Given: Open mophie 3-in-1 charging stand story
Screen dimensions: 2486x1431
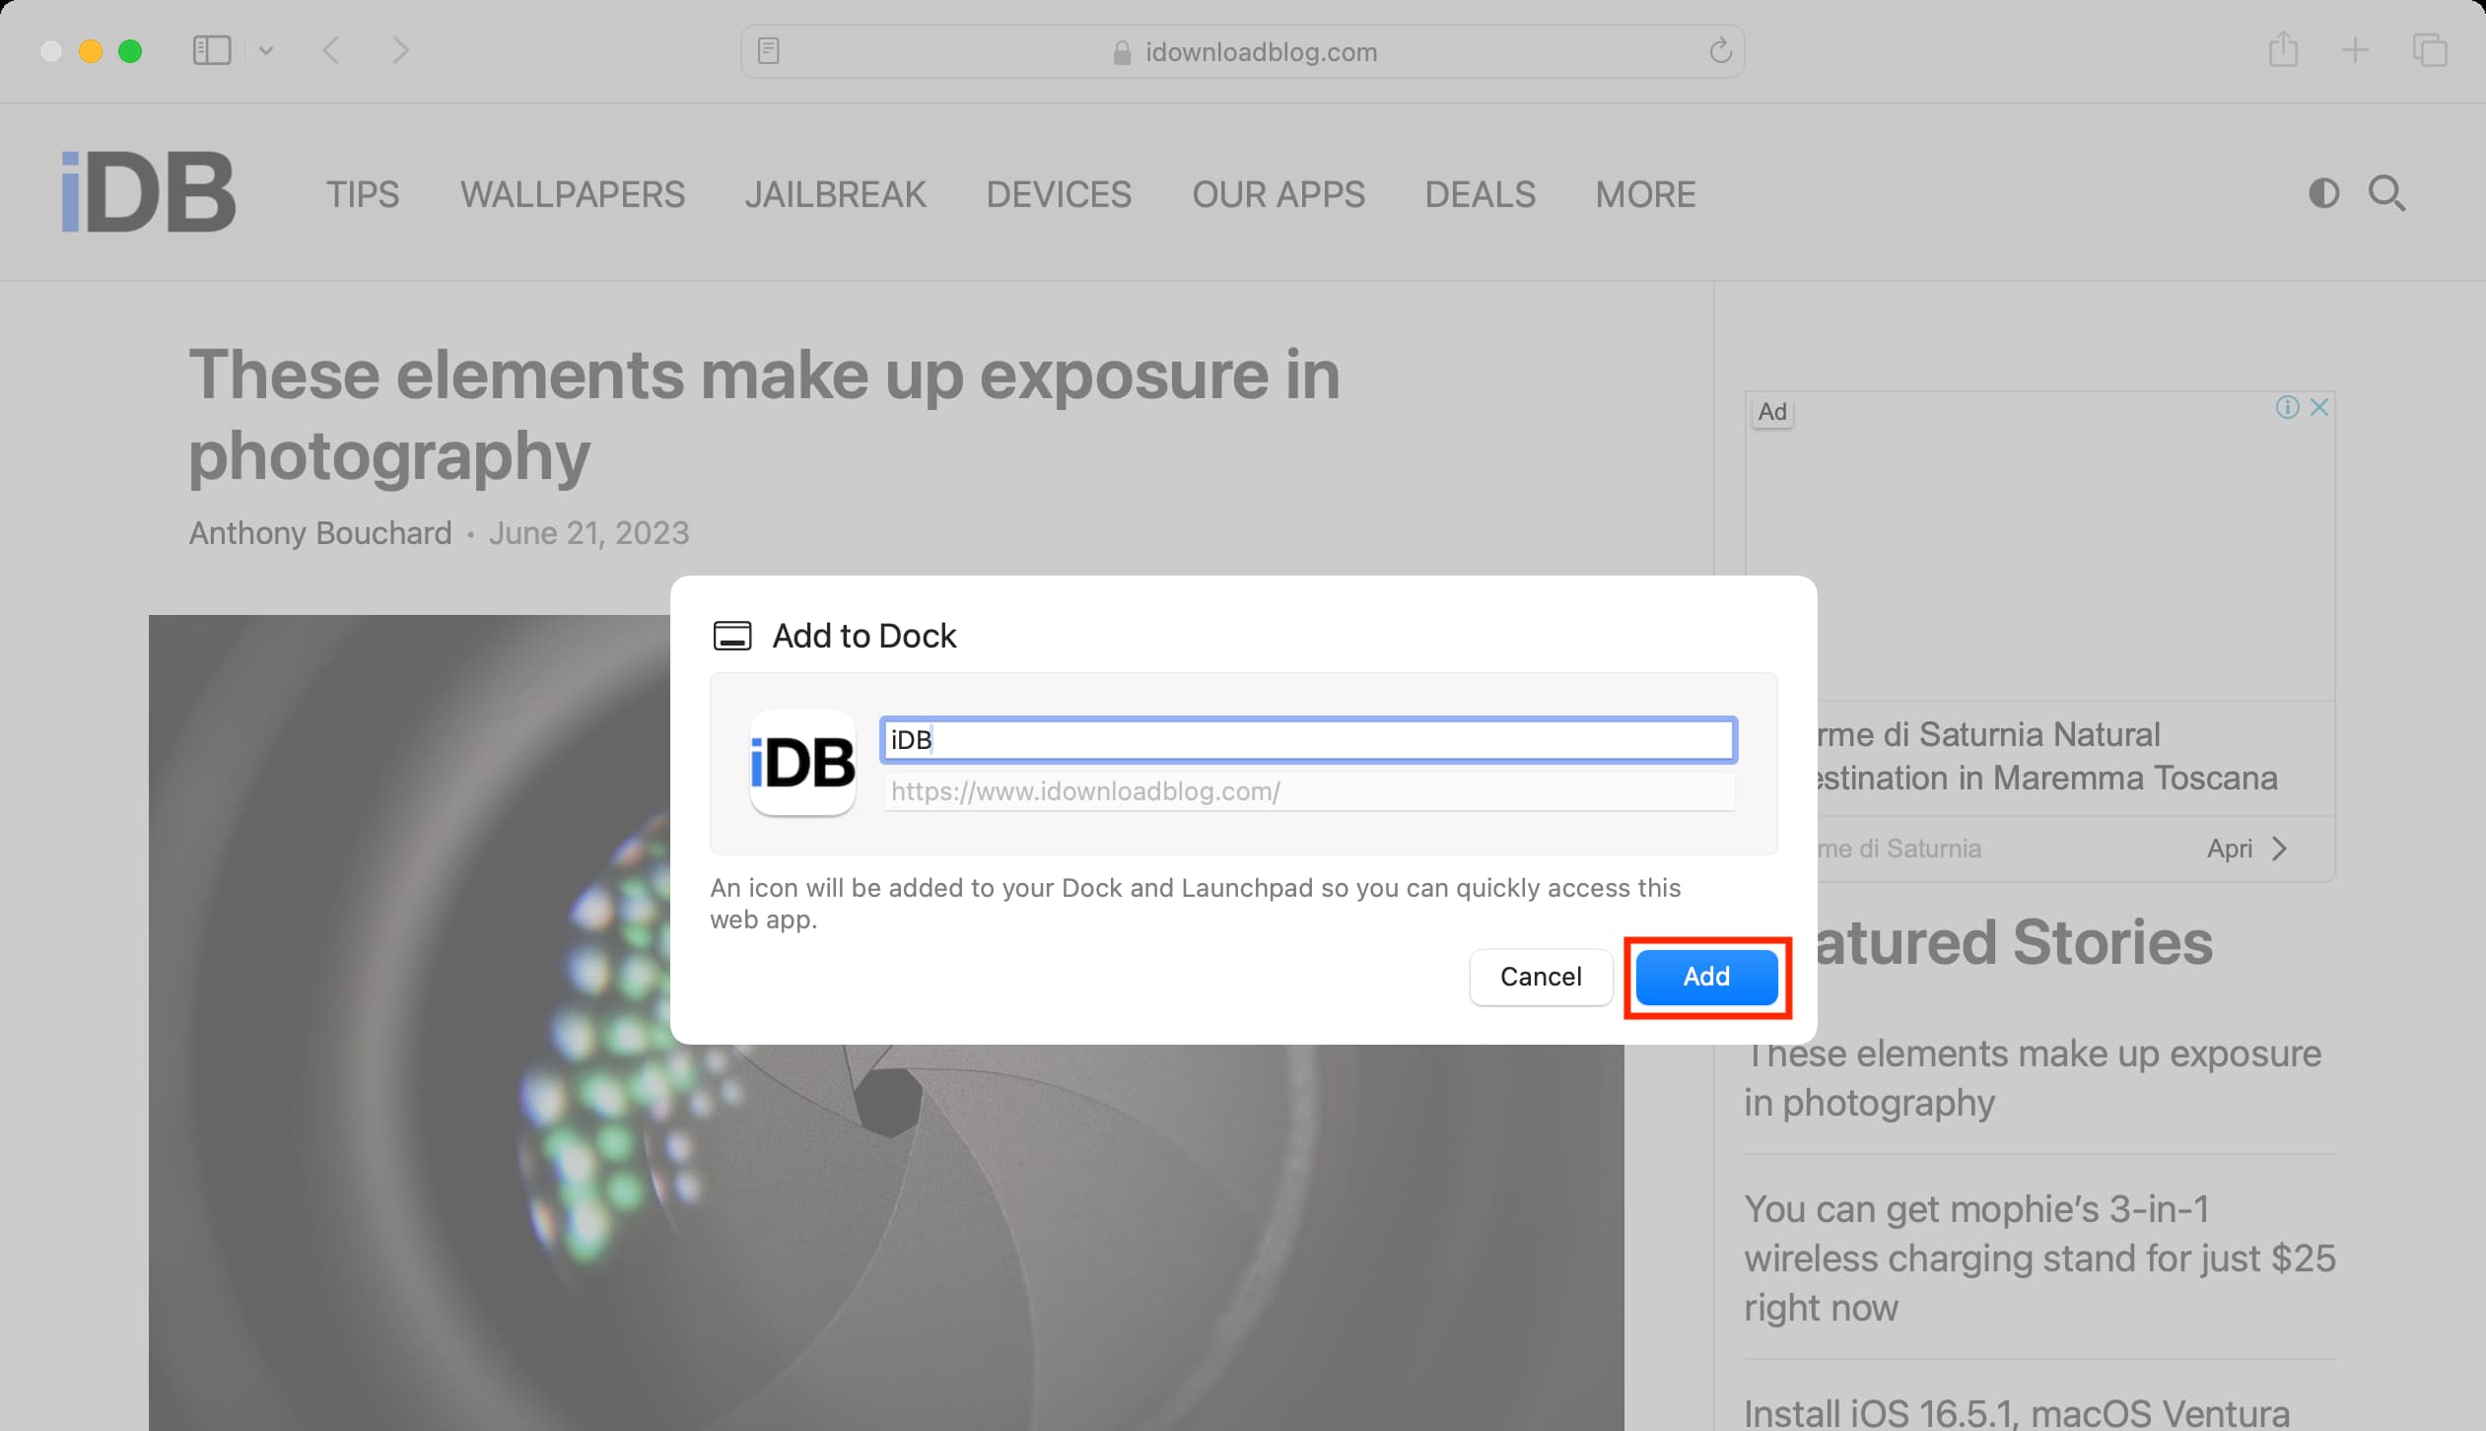Looking at the screenshot, I should [2039, 1258].
